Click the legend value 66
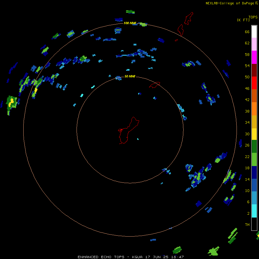This screenshot has height=259, width=259. click(x=247, y=32)
